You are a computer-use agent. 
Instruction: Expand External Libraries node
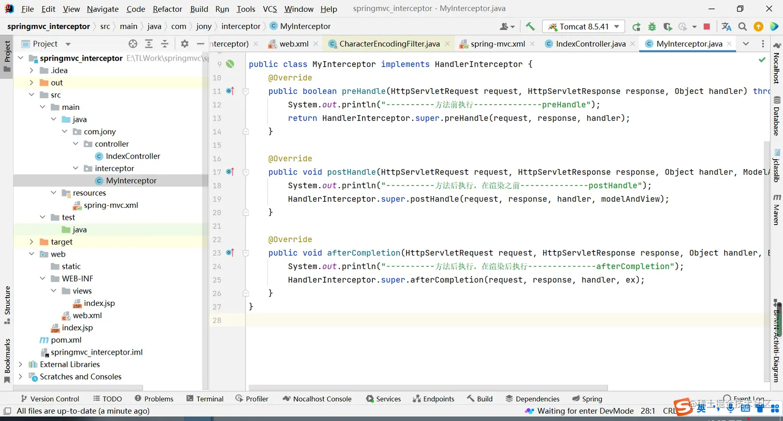tap(21, 364)
